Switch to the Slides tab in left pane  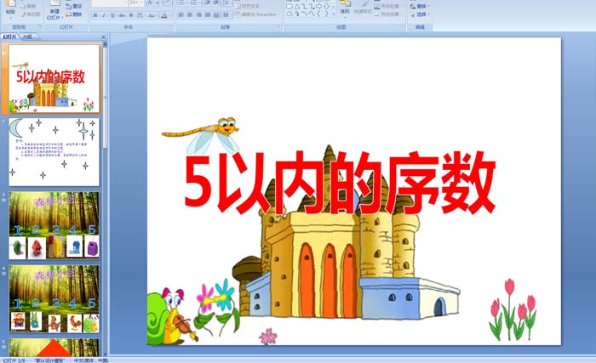[x=10, y=37]
